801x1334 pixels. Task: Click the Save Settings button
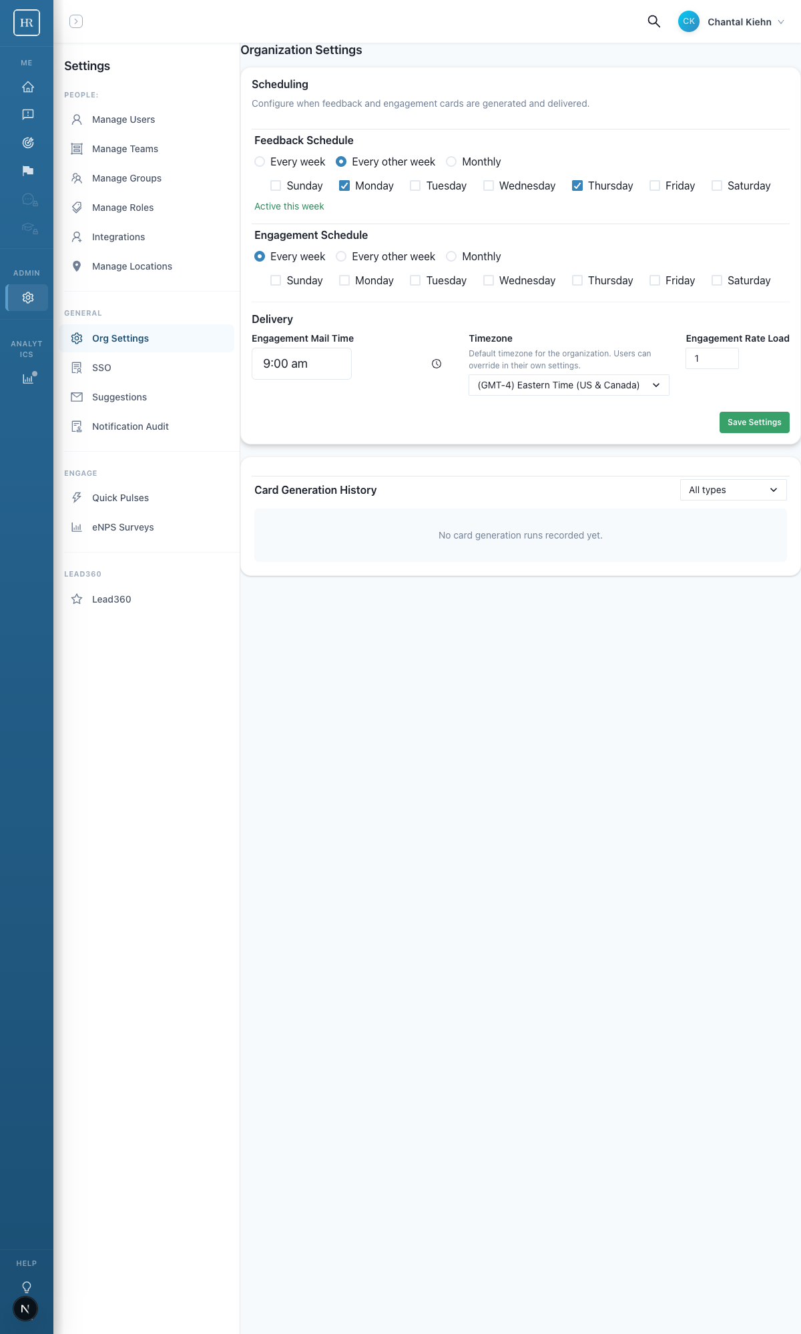tap(754, 422)
